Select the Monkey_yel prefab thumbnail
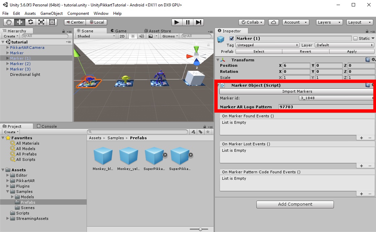This screenshot has width=376, height=232. [x=128, y=156]
